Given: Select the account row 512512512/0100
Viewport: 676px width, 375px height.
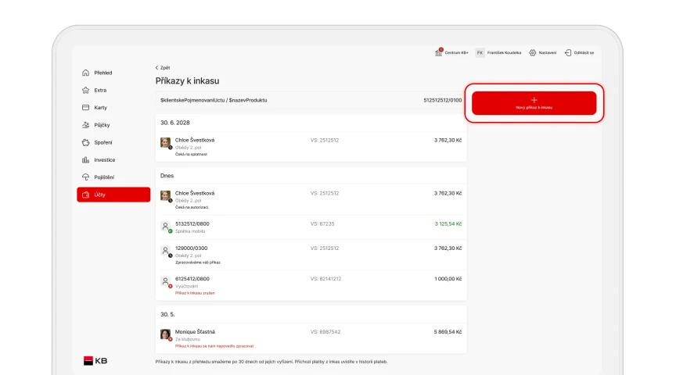Looking at the screenshot, I should pyautogui.click(x=311, y=100).
